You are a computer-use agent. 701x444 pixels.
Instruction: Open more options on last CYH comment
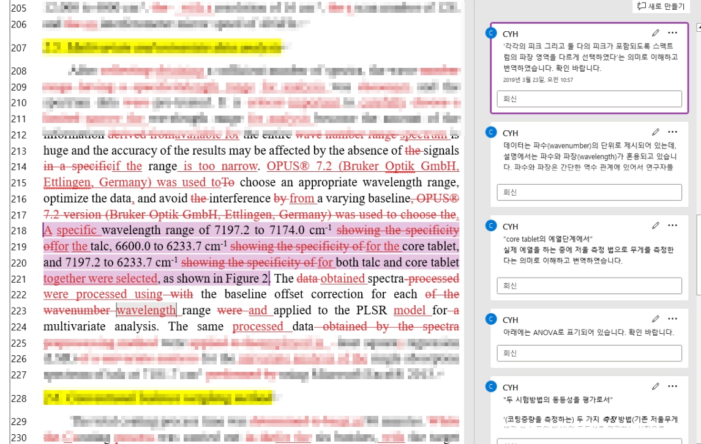[672, 387]
